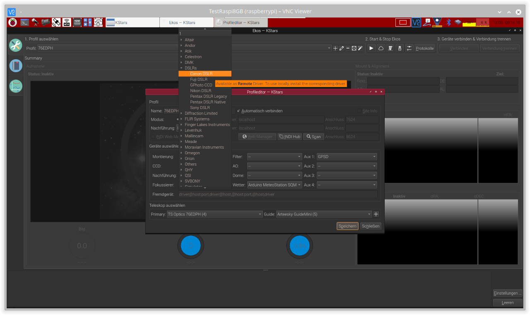This screenshot has height=315, width=530.
Task: Launch the profile wizard wand icon
Action: click(x=360, y=48)
